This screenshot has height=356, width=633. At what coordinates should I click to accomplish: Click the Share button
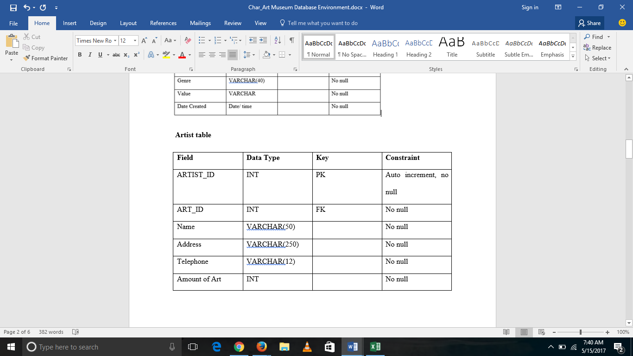point(589,23)
